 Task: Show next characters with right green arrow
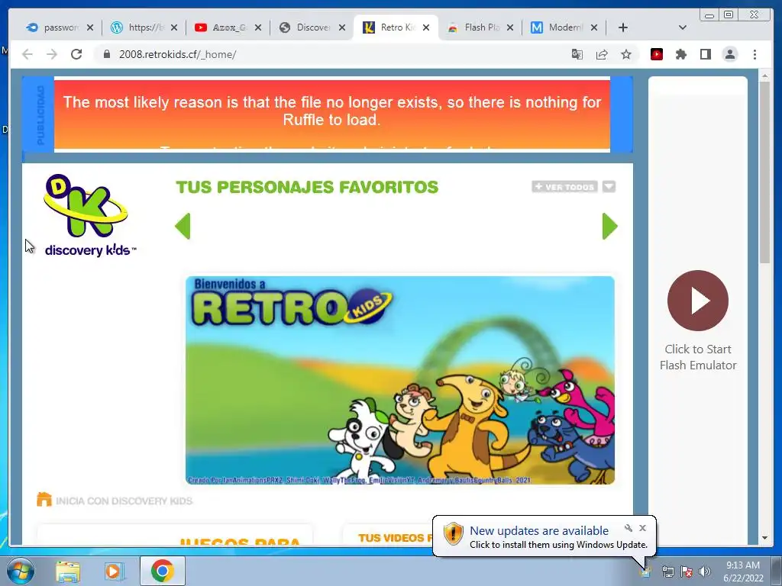click(610, 226)
